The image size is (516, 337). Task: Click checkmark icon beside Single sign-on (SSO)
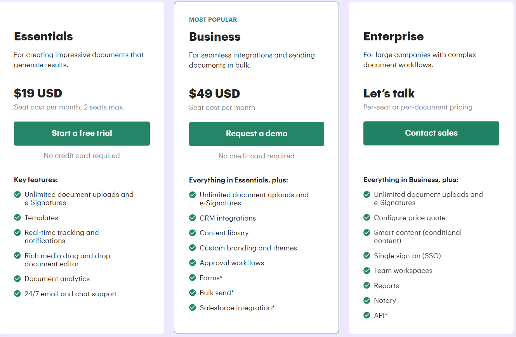click(x=367, y=255)
